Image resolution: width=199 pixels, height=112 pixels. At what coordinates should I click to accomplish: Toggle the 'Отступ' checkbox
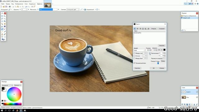(134, 56)
